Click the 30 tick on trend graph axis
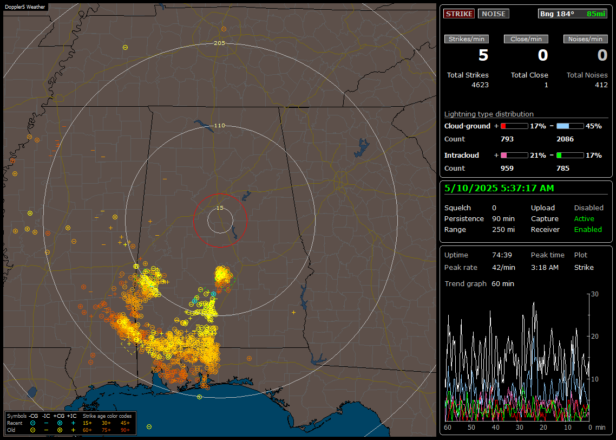The height and width of the screenshot is (440, 616). click(x=595, y=294)
